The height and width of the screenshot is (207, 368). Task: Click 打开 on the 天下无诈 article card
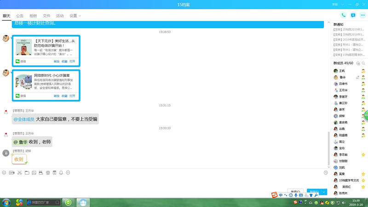point(72,62)
